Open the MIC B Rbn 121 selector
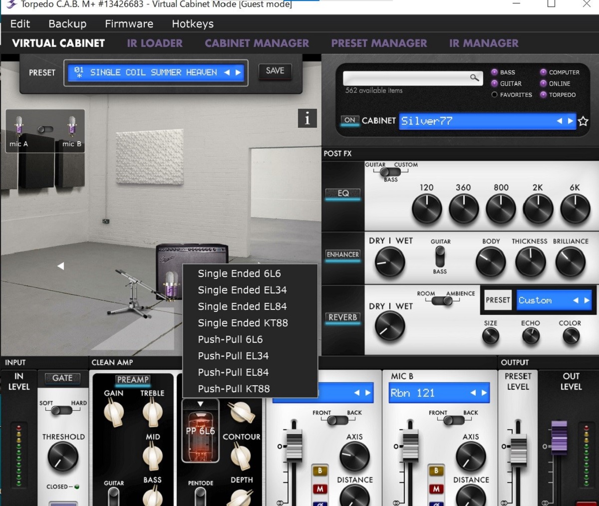Viewport: 599px width, 506px height. point(439,393)
